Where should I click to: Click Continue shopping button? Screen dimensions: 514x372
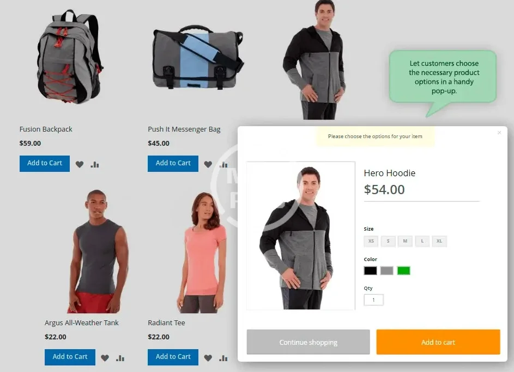308,342
